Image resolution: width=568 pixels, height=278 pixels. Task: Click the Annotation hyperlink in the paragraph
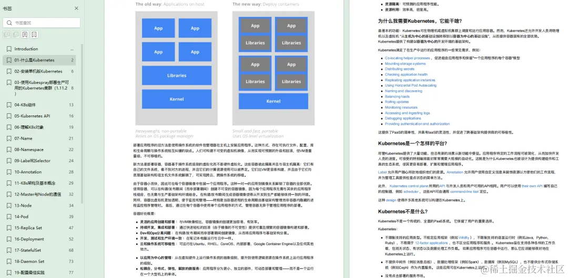[x=454, y=172]
